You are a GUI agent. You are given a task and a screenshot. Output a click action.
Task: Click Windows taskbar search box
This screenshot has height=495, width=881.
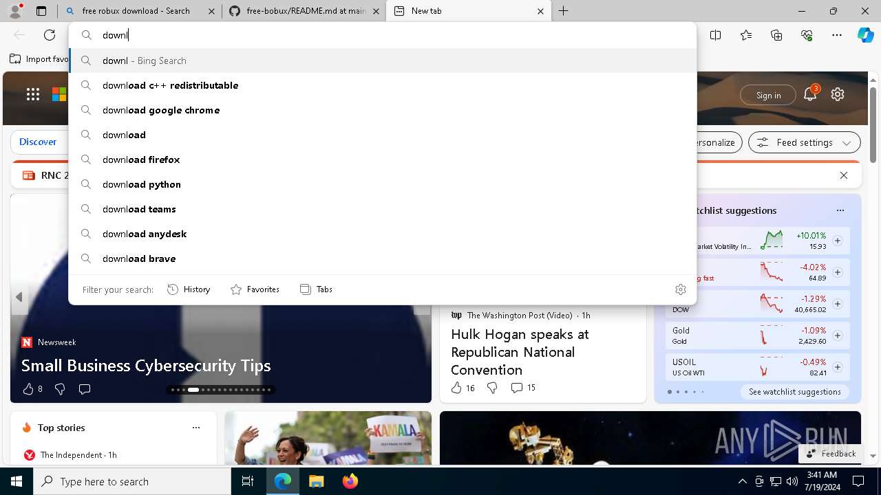click(132, 481)
